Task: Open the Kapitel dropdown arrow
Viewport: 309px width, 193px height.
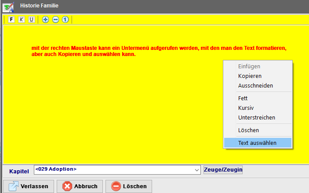Action: coord(196,170)
